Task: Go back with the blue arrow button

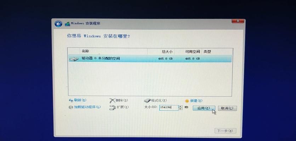Action: (58, 24)
